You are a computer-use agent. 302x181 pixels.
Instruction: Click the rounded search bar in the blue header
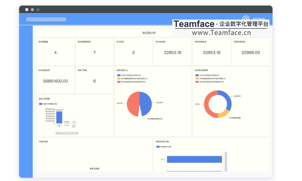tap(46, 19)
